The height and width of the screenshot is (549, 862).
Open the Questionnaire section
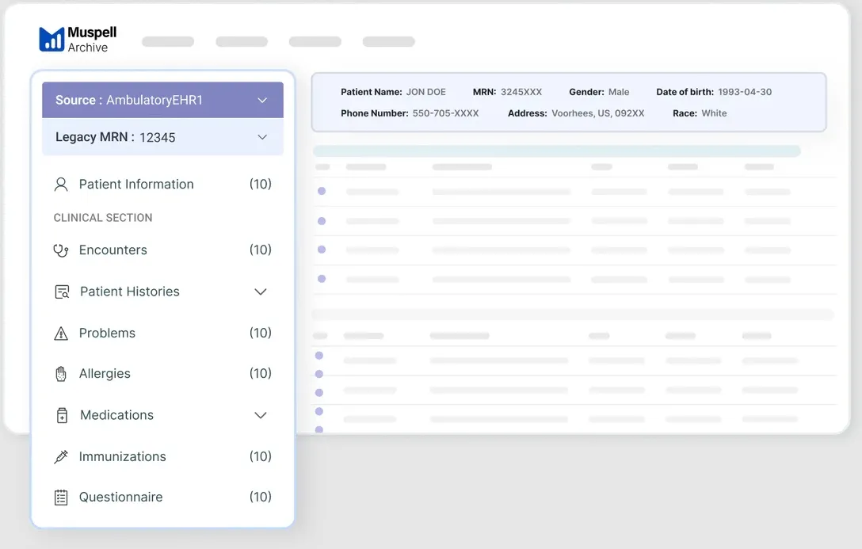coord(120,498)
